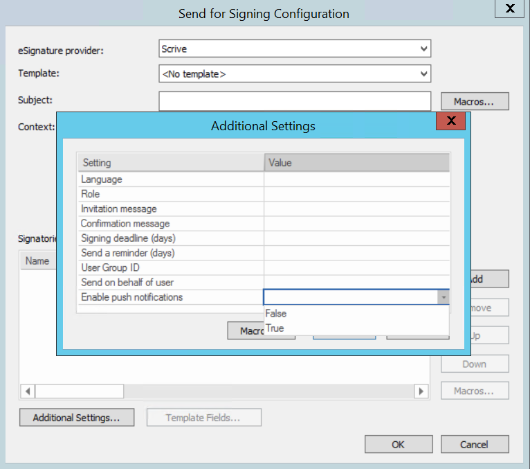Screen dimensions: 530x469
Task: Open the eSignature provider dropdown showing Scrive
Action: point(295,48)
